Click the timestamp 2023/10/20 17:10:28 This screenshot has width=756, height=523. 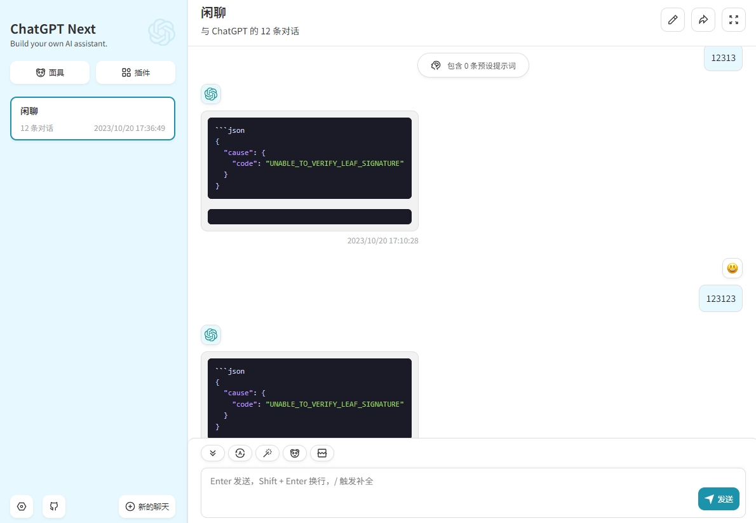pos(383,240)
